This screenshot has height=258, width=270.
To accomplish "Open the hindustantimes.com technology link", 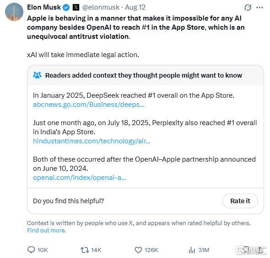I will point(92,141).
